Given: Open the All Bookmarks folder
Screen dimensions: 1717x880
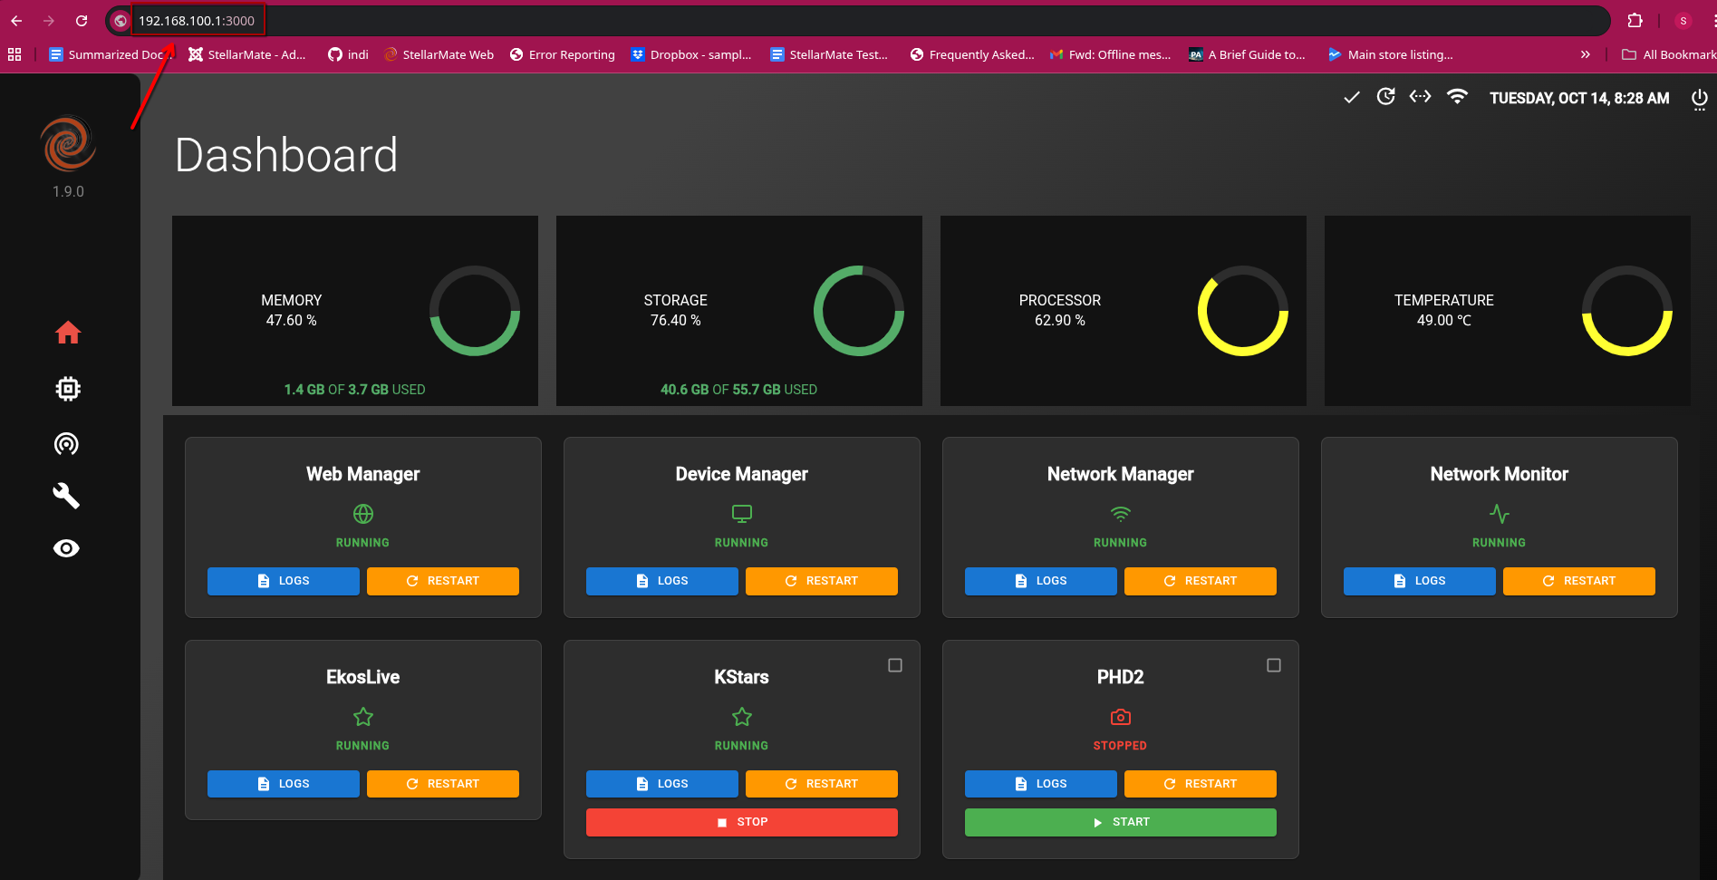Looking at the screenshot, I should click(1669, 54).
